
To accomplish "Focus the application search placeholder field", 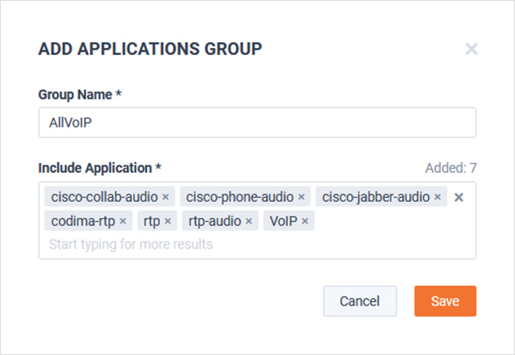I will [131, 245].
